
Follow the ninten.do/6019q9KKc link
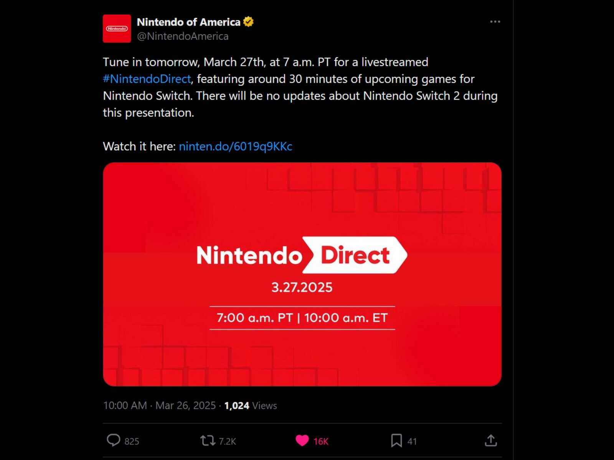pyautogui.click(x=236, y=146)
